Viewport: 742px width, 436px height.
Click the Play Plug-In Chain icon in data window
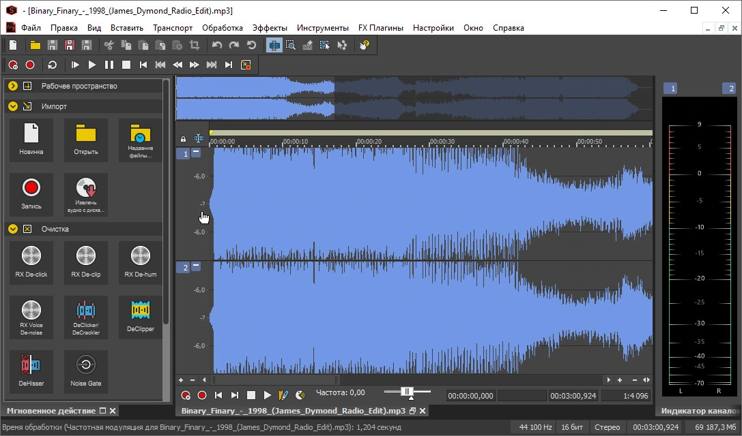(283, 395)
